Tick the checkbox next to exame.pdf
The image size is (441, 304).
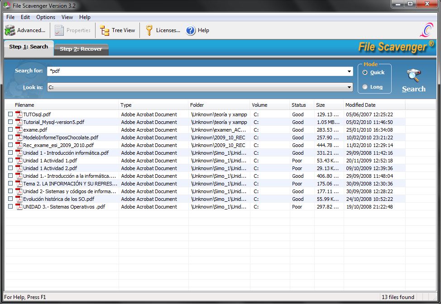10,129
